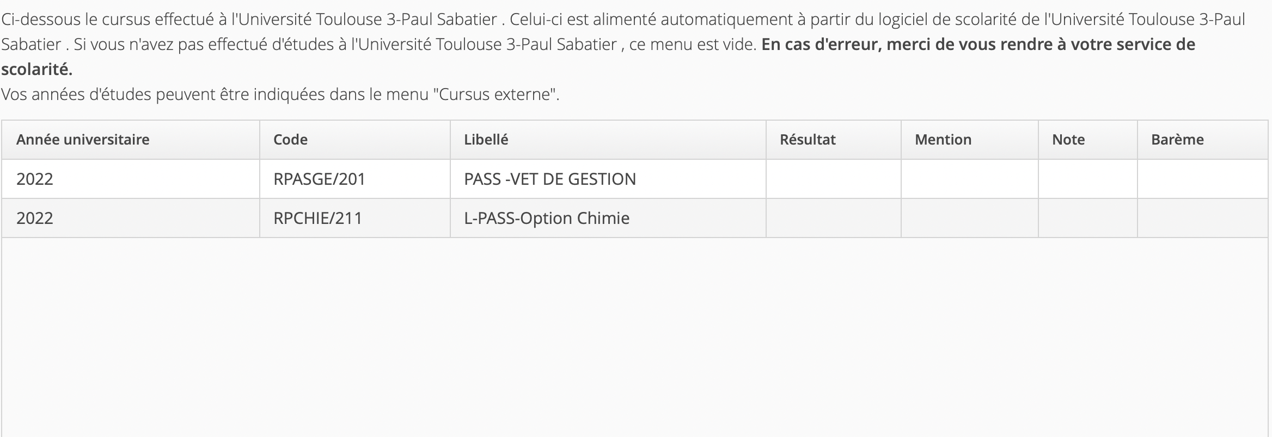
Task: Click empty Note cell of RPCHIE/211 row
Action: click(x=1087, y=218)
